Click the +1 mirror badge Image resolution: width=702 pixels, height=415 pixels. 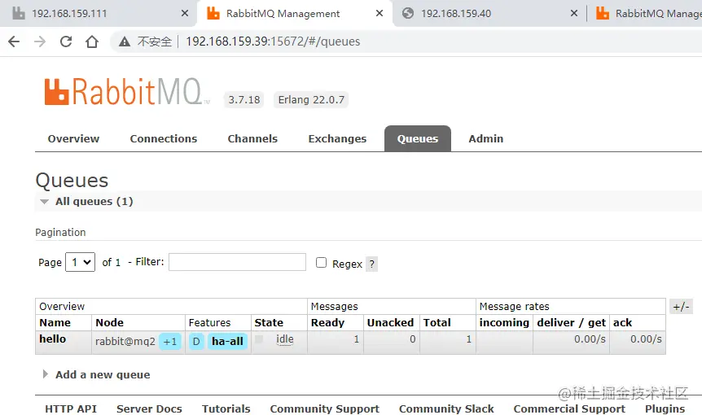point(170,342)
